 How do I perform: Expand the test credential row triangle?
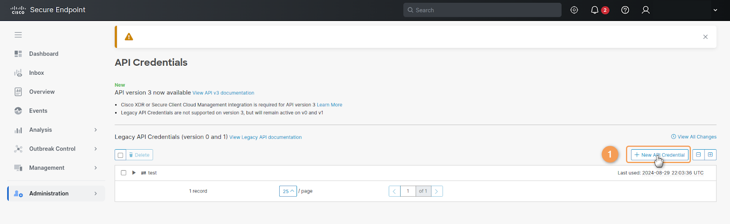click(x=134, y=173)
